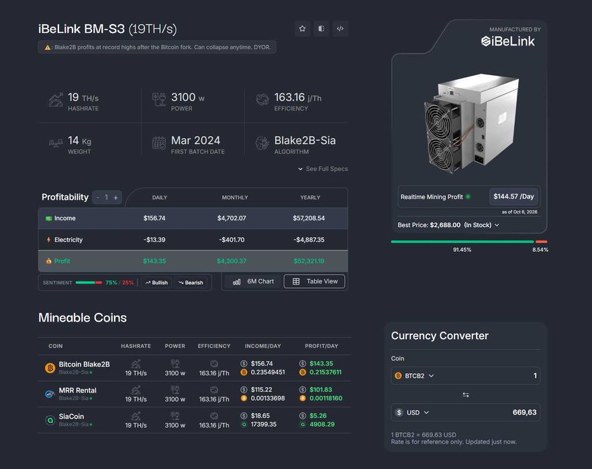Viewport: 592px width, 469px height.
Task: Sort by COIN column header
Action: [x=56, y=346]
